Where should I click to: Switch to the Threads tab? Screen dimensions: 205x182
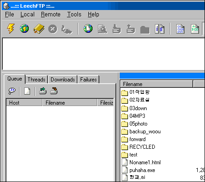[36, 80]
